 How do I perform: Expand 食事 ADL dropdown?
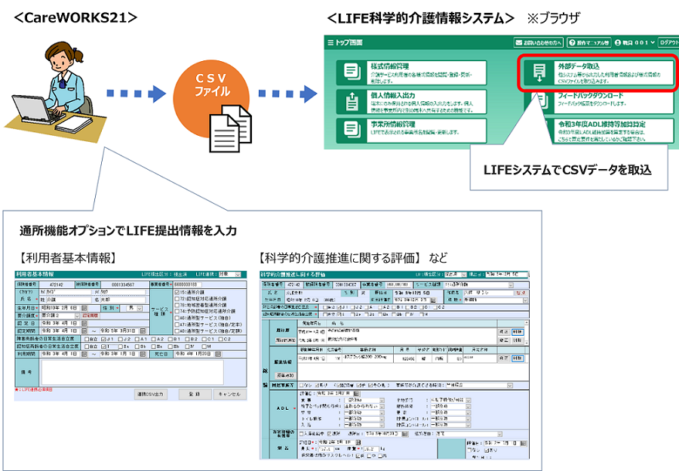click(382, 400)
